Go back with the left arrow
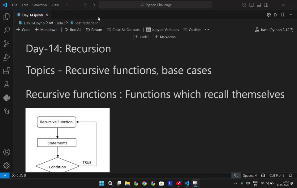Screen dimensions: 297x188 pyautogui.click(x=86, y=5)
